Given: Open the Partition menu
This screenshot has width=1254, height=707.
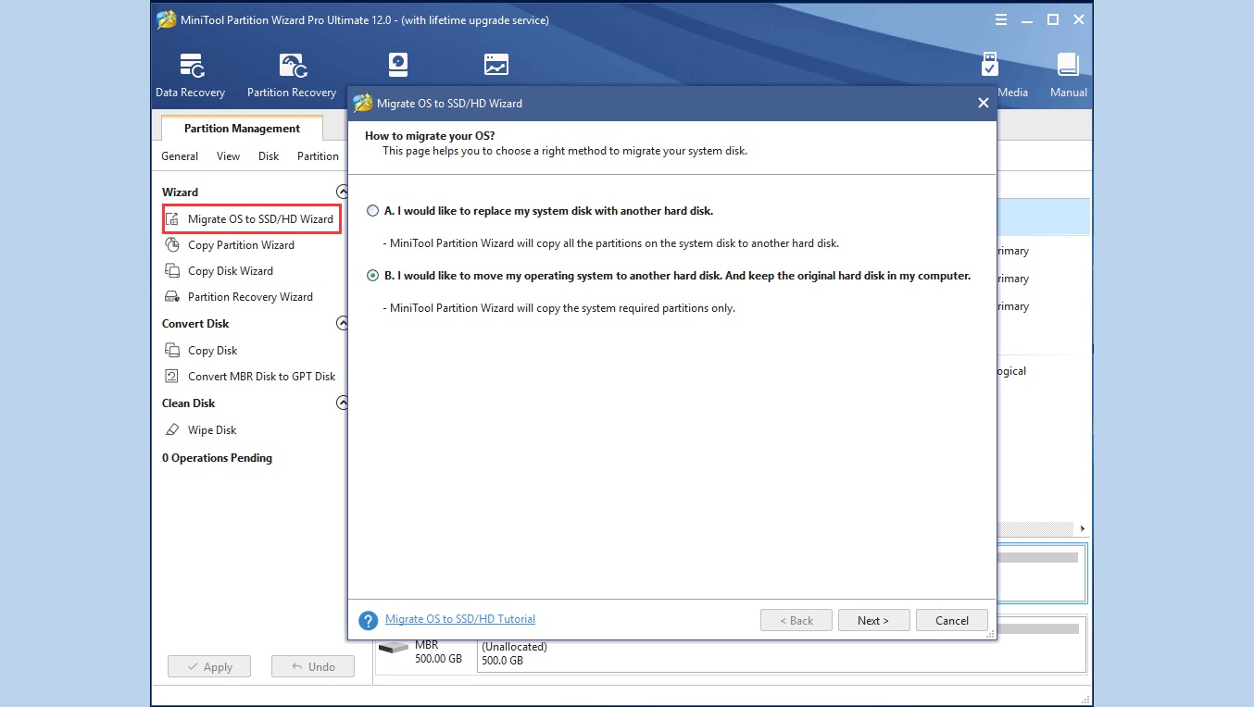Looking at the screenshot, I should pyautogui.click(x=318, y=156).
